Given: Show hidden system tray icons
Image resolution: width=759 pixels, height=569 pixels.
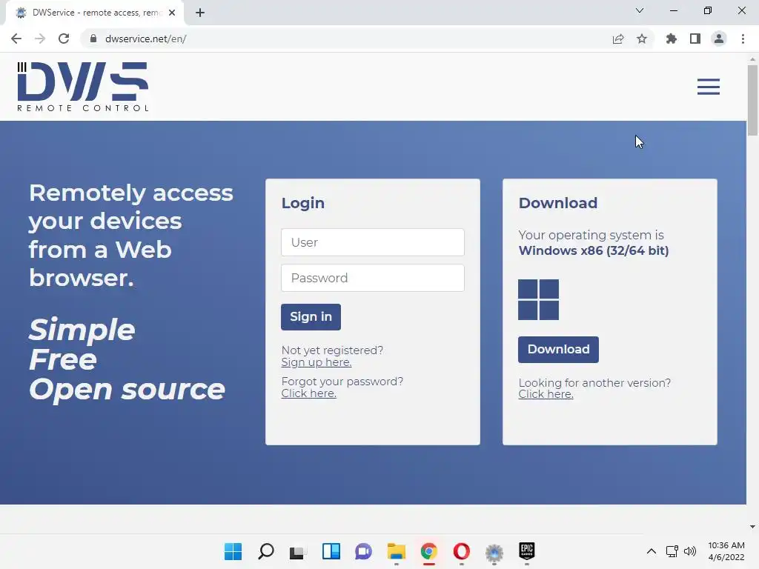Looking at the screenshot, I should coord(652,551).
